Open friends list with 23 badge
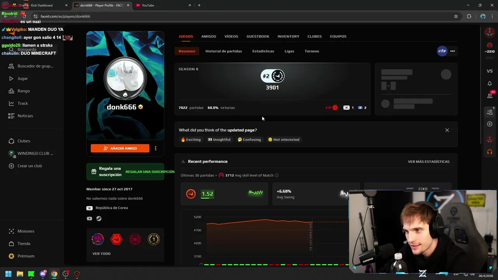498x280 pixels. point(489,96)
